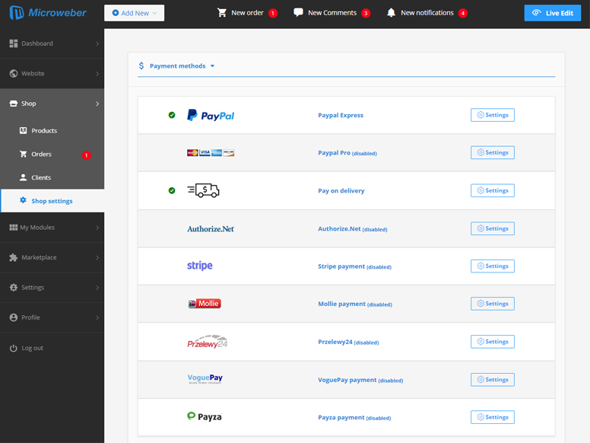Click the Mollie logo
Image resolution: width=590 pixels, height=443 pixels.
205,304
